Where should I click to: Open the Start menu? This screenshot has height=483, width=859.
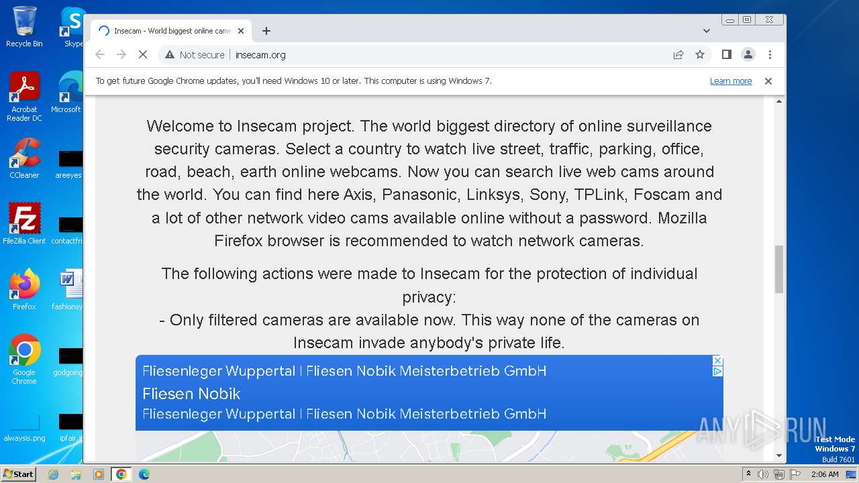click(19, 474)
